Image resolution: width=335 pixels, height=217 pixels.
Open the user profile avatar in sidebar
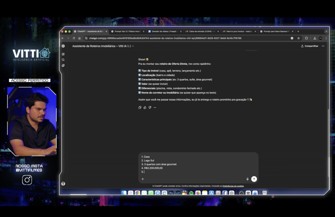click(x=63, y=184)
